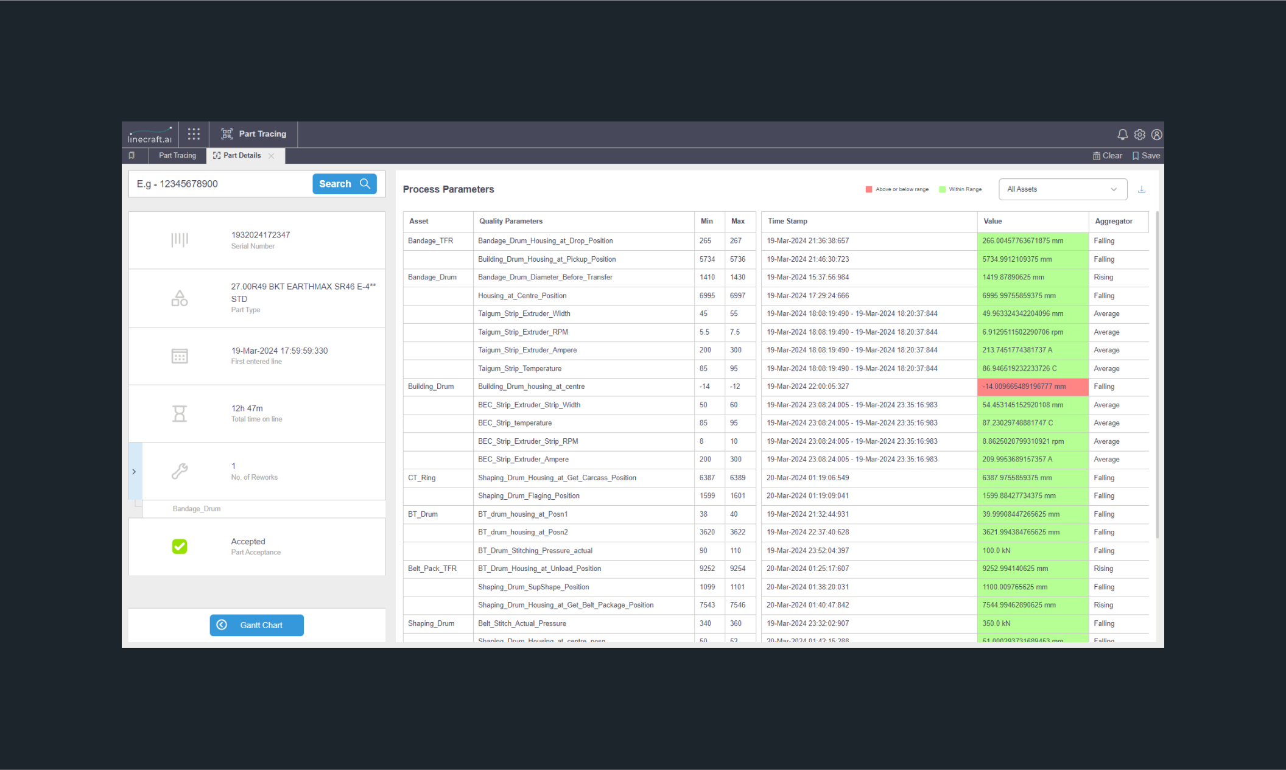Select the Building_Drum asset cell

point(438,387)
